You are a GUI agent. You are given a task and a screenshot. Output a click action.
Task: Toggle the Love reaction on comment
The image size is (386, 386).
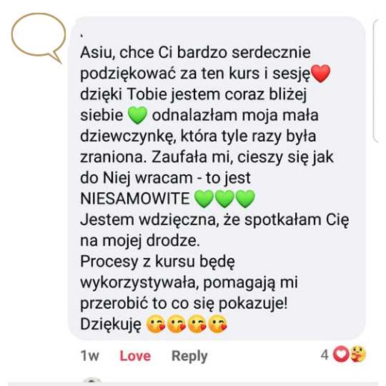(x=135, y=356)
